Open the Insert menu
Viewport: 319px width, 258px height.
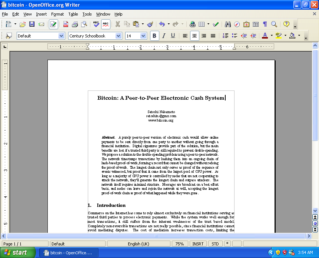click(x=41, y=14)
